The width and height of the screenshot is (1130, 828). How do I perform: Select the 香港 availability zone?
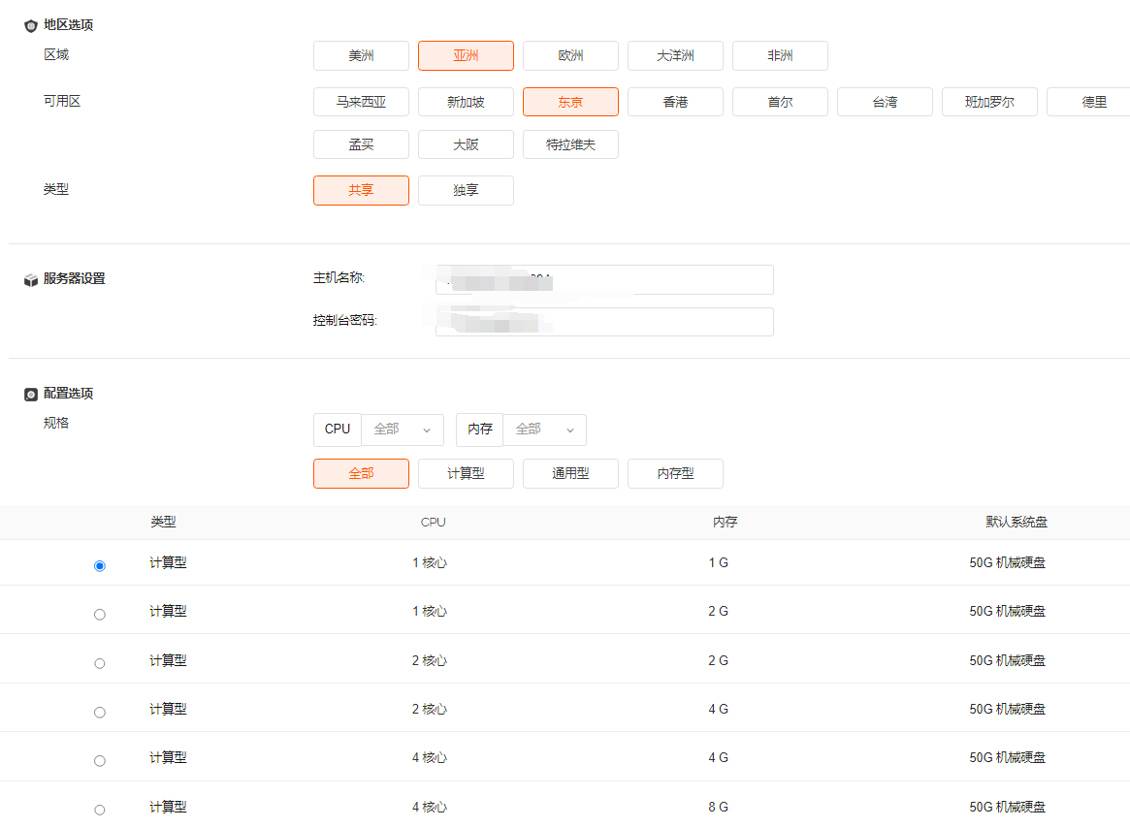[675, 102]
